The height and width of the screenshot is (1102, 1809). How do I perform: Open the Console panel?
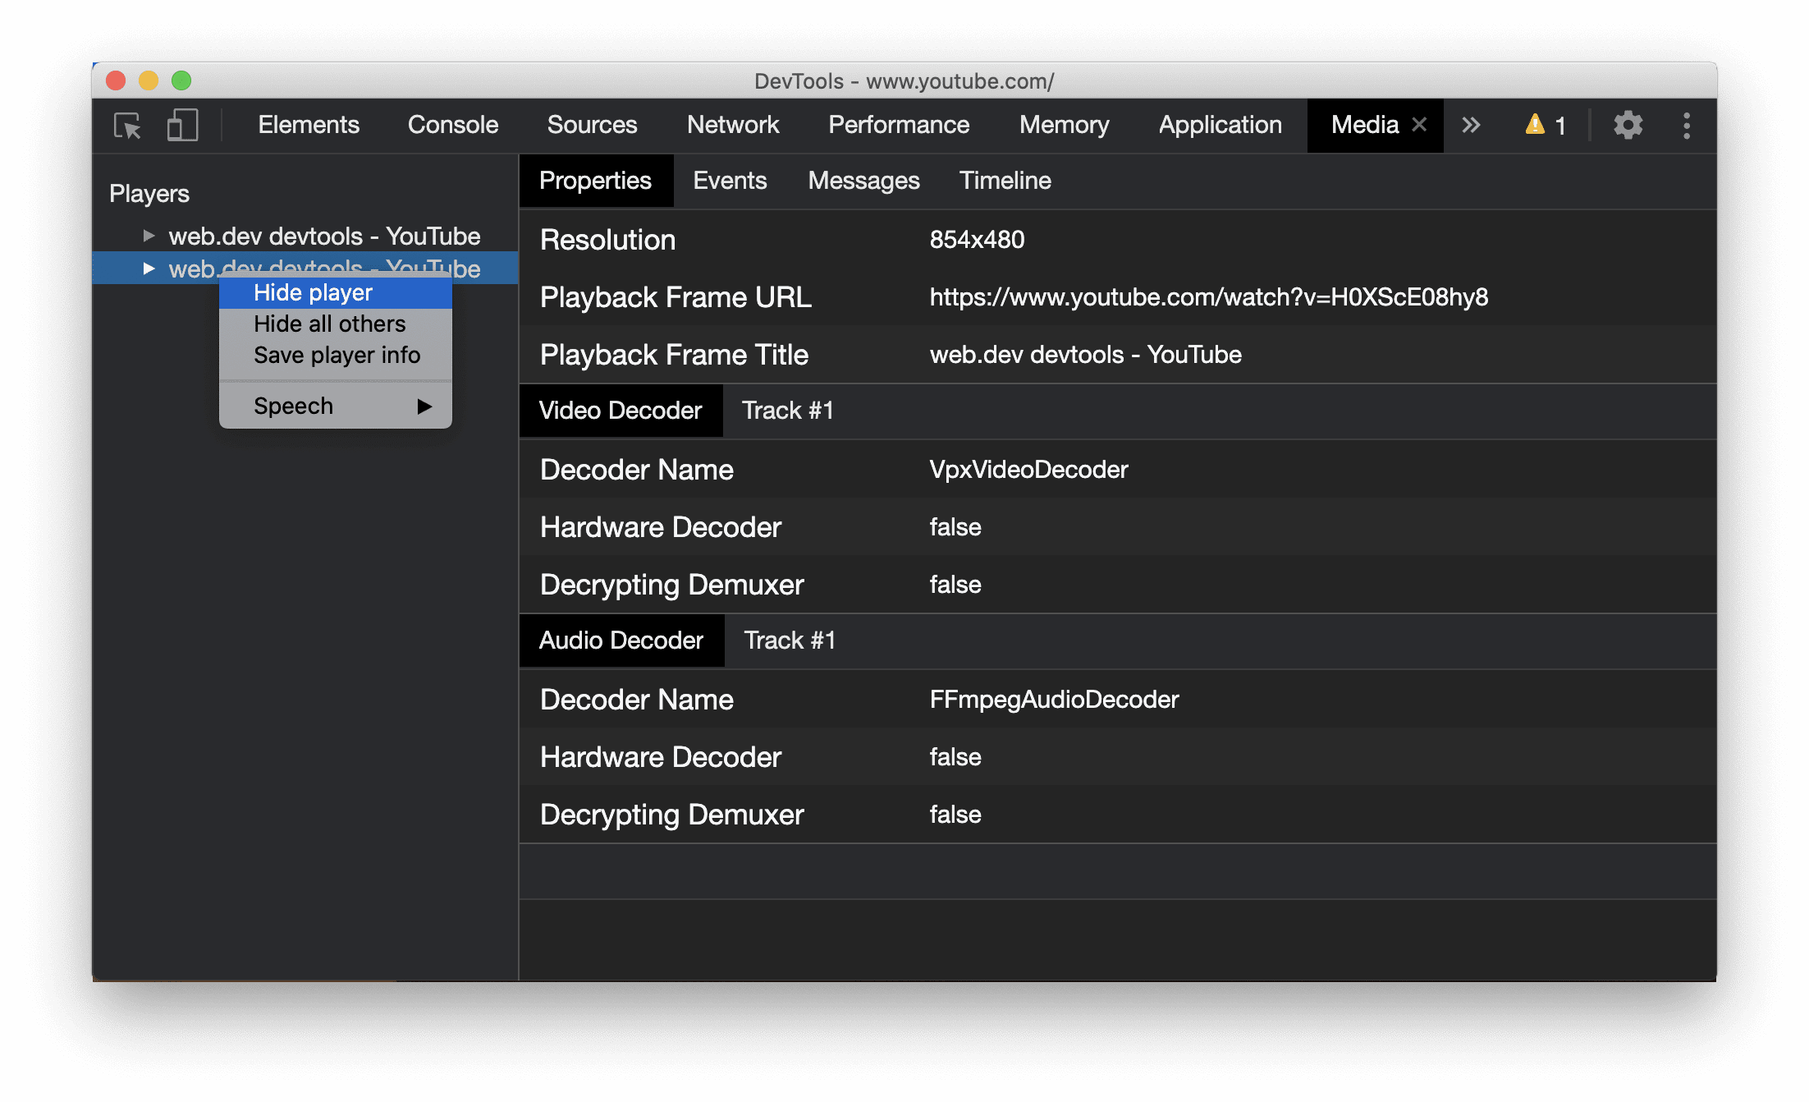[x=452, y=126]
